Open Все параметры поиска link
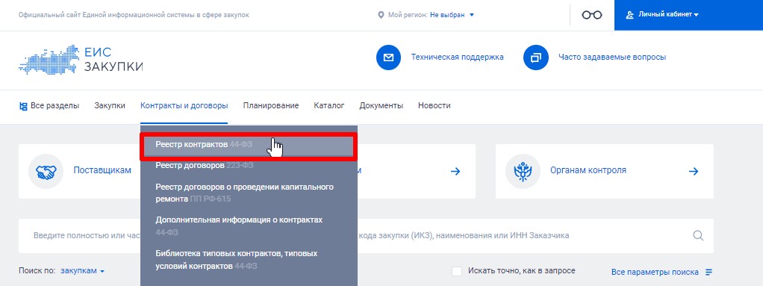 (655, 272)
